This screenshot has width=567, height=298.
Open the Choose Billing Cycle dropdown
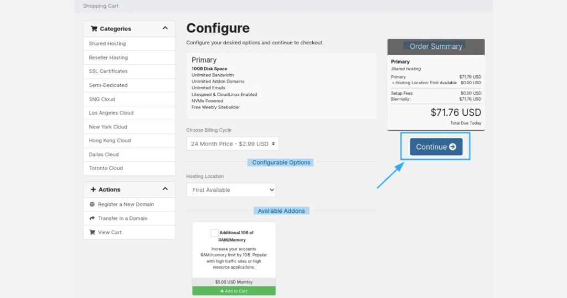pyautogui.click(x=233, y=144)
